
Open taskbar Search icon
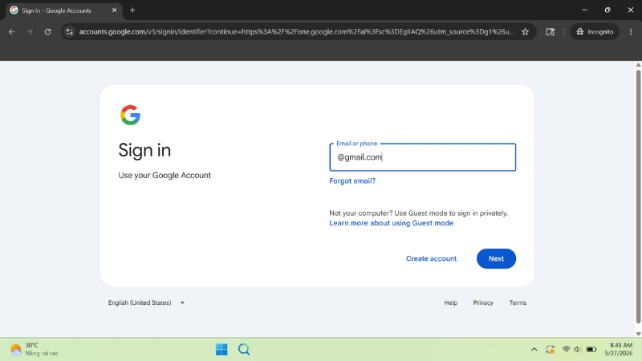pos(244,349)
